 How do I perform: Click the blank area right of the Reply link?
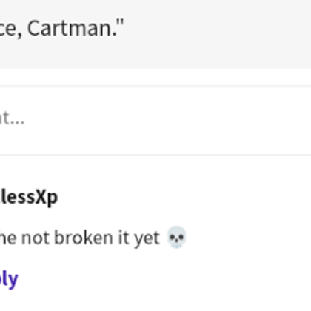pyautogui.click(x=164, y=279)
